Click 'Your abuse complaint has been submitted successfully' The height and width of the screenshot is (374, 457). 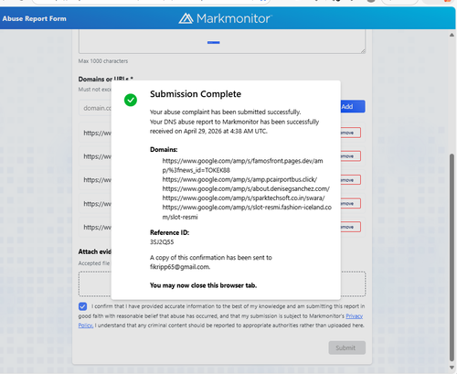point(225,112)
